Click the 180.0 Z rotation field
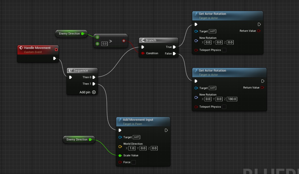Image resolution: width=299 pixels, height=174 pixels. pos(232,99)
